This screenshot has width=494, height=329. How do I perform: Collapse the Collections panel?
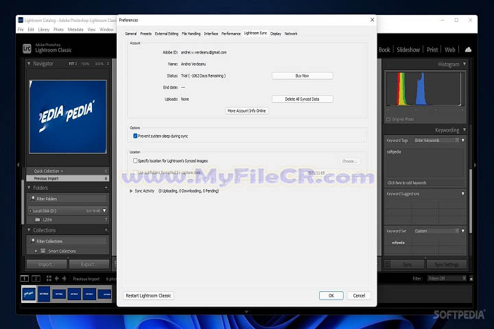pos(29,230)
